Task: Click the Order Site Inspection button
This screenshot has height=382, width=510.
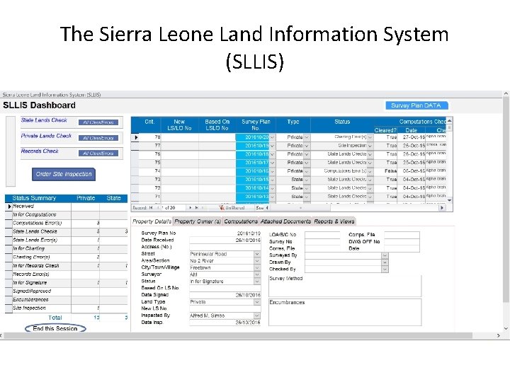Action: (64, 174)
